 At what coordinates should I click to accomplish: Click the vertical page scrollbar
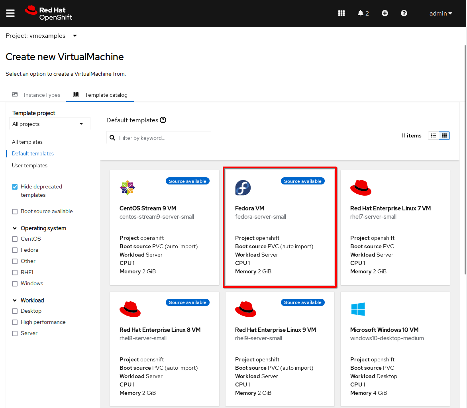pos(465,160)
